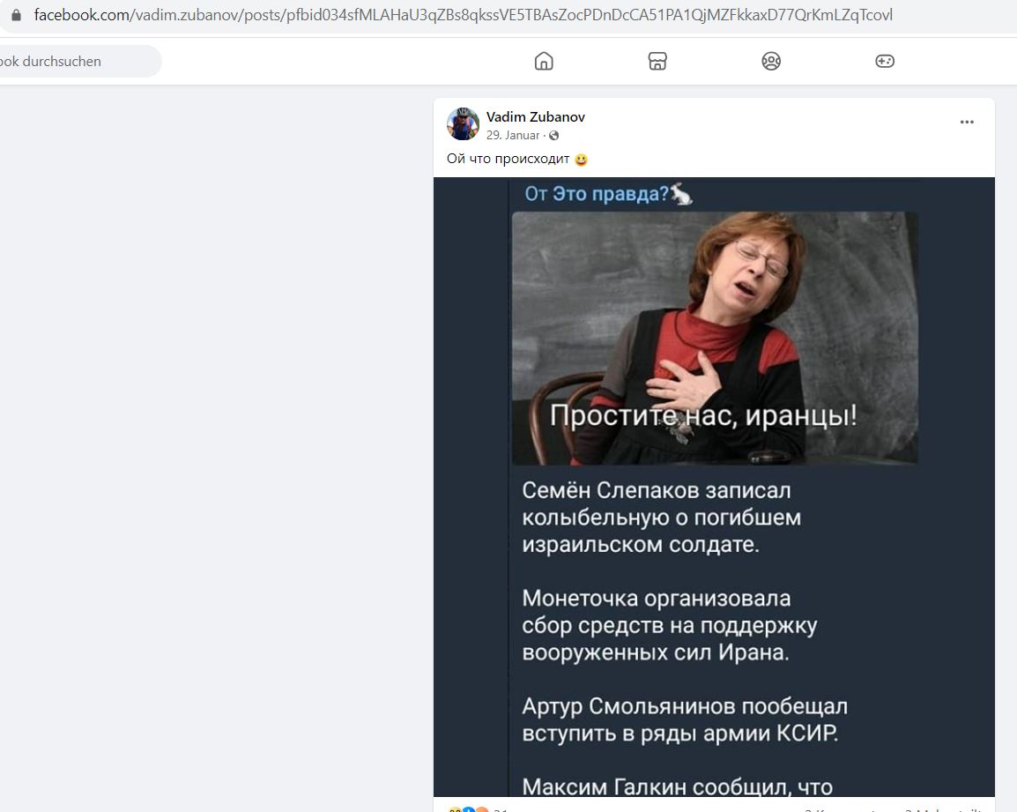Click the 'Ой что происходит' post text
The image size is (1017, 812).
pos(508,159)
